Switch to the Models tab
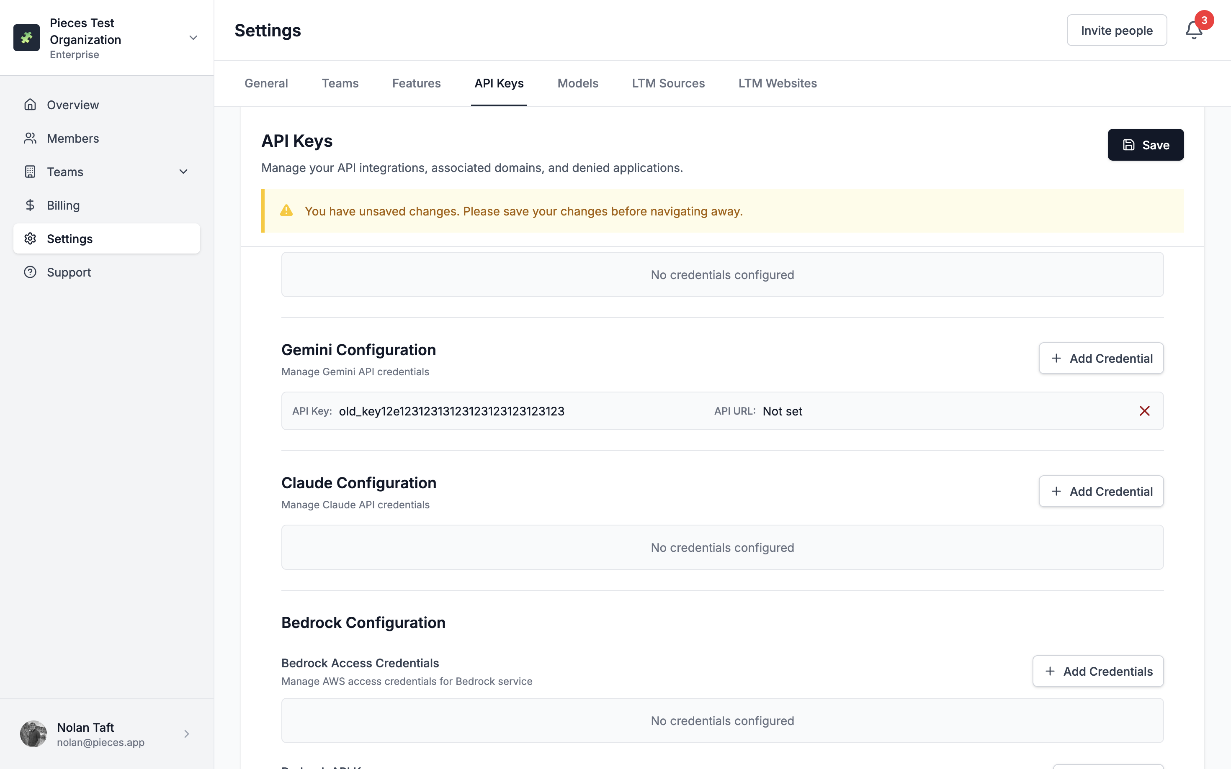 (577, 83)
